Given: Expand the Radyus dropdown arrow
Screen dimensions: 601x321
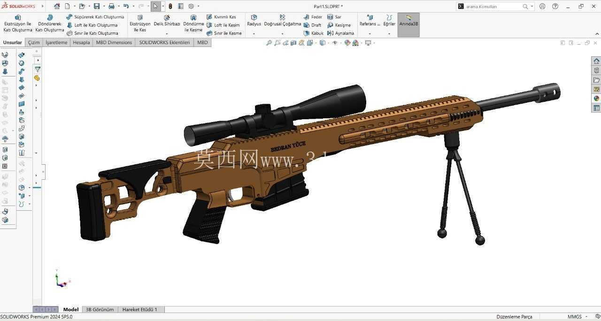Looking at the screenshot, I should (254, 34).
